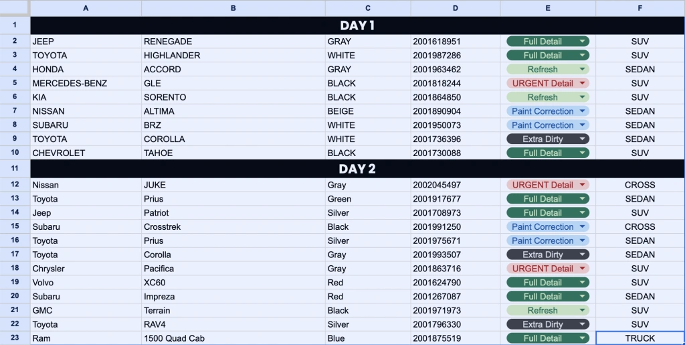Screen dimensions: 685x345
Task: Select row 5 header
Action: 15,83
